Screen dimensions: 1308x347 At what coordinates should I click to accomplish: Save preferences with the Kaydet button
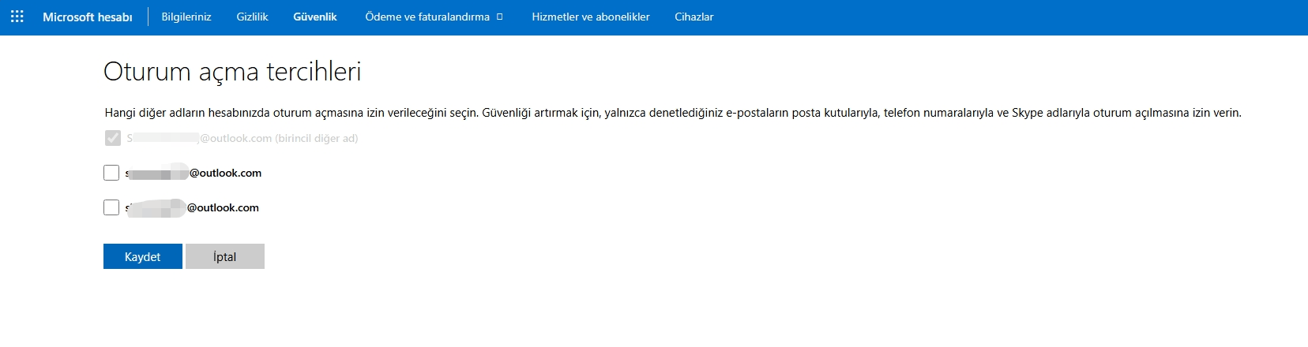pyautogui.click(x=143, y=256)
